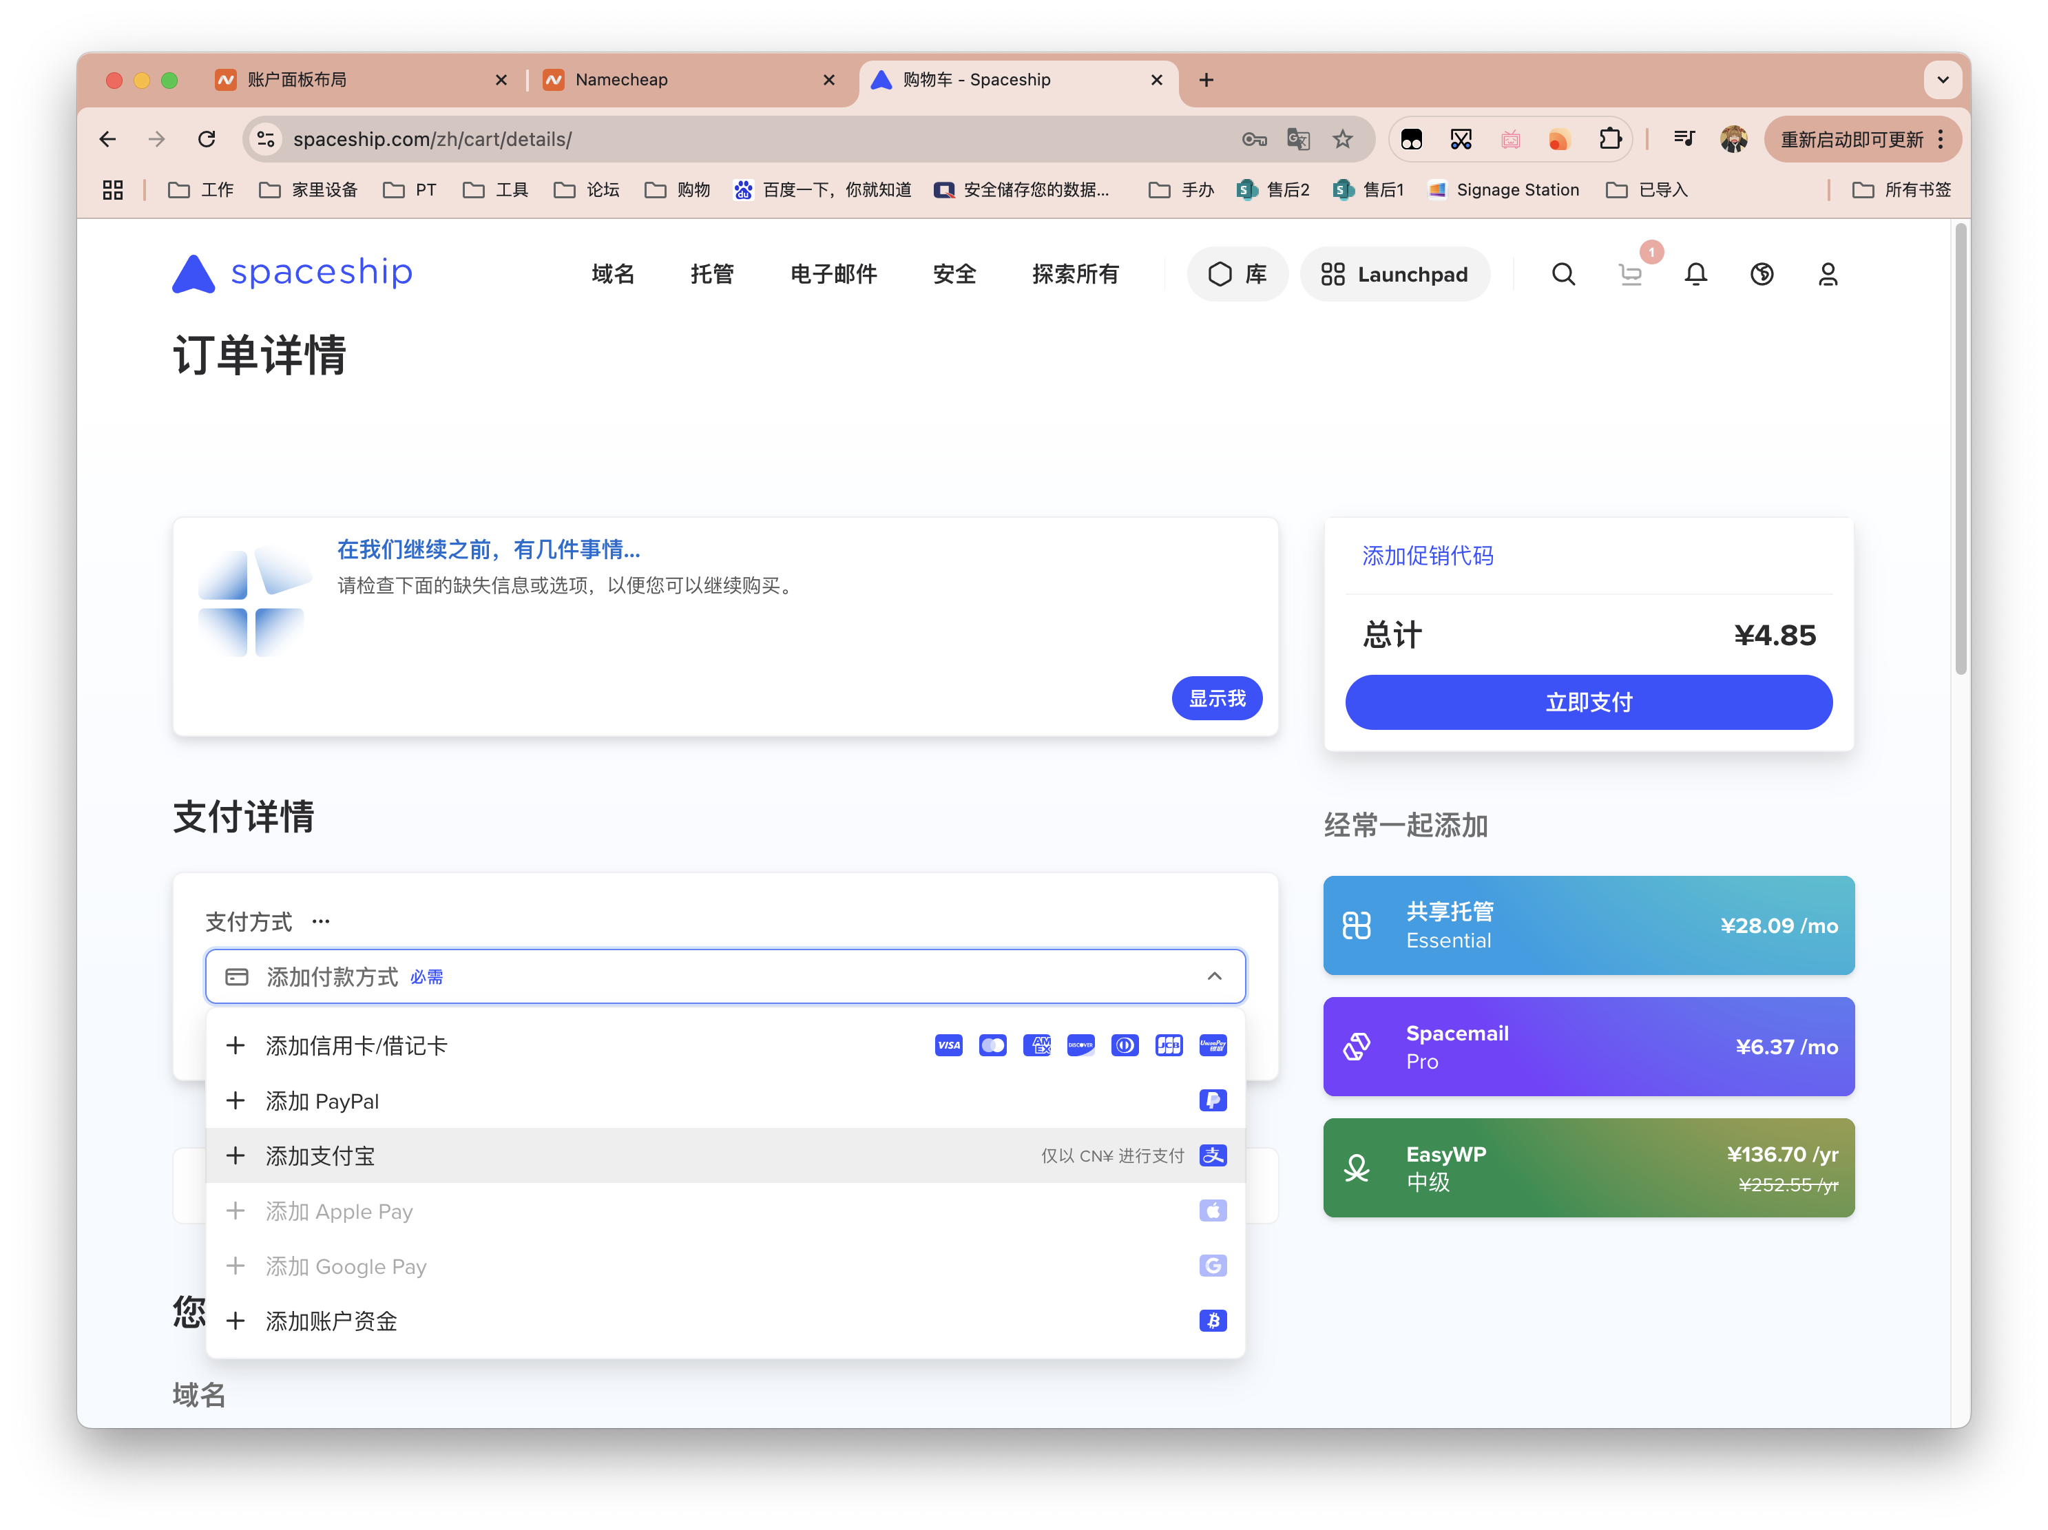Select 添加信用卡/借记卡 option

[x=725, y=1046]
